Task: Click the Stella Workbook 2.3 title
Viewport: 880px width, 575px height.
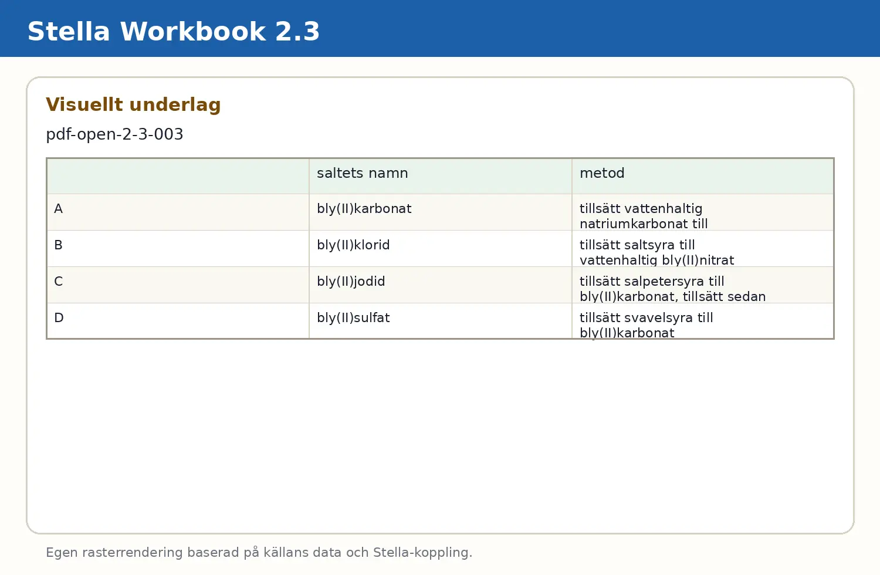Action: (174, 32)
